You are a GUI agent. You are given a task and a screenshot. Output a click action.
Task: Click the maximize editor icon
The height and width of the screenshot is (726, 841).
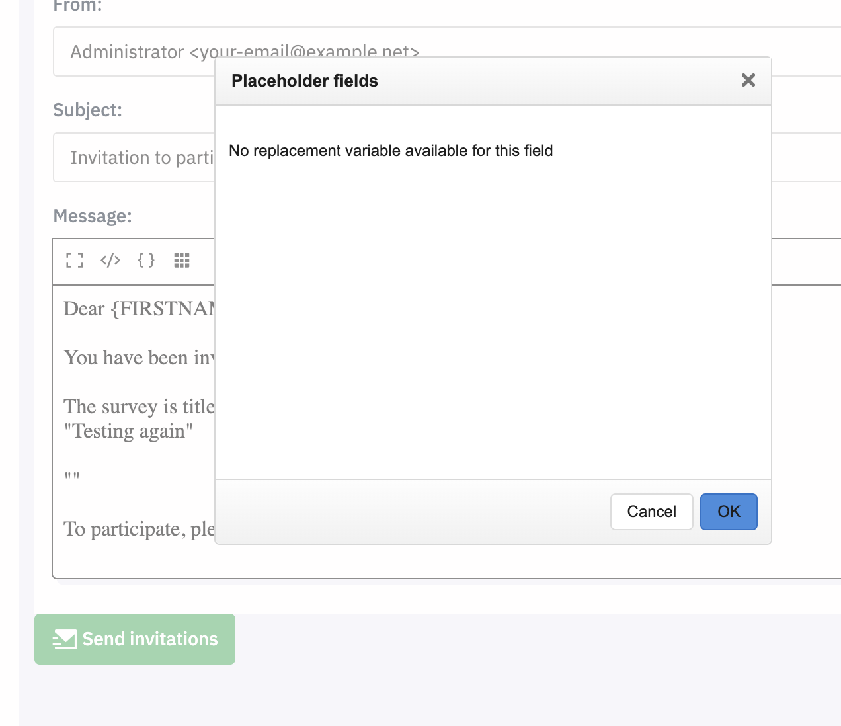[x=75, y=261]
